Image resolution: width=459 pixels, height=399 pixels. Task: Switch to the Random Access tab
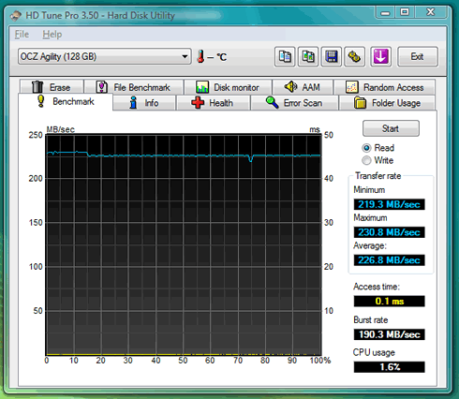tap(384, 87)
